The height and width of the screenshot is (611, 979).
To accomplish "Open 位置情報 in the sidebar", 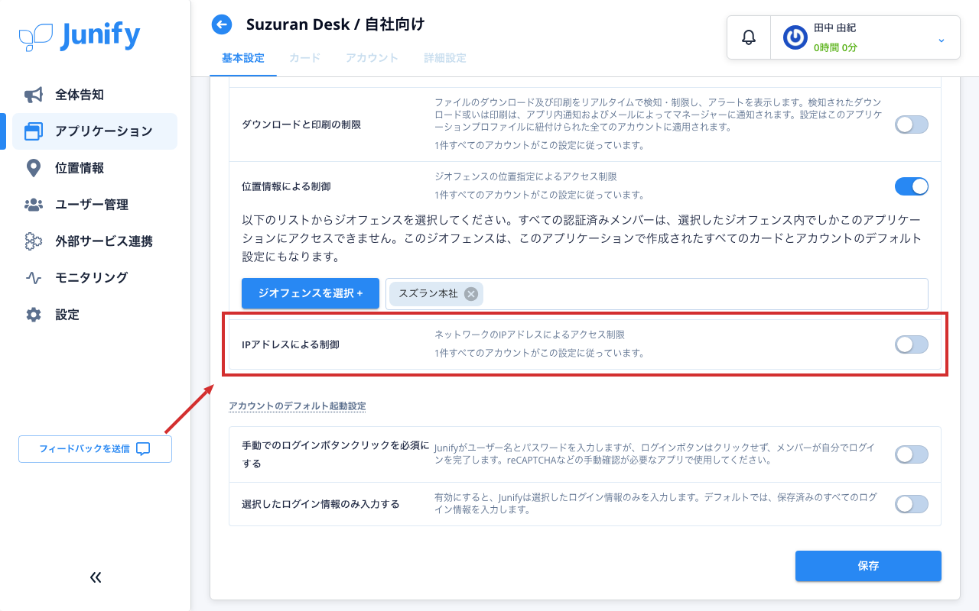I will coord(95,168).
